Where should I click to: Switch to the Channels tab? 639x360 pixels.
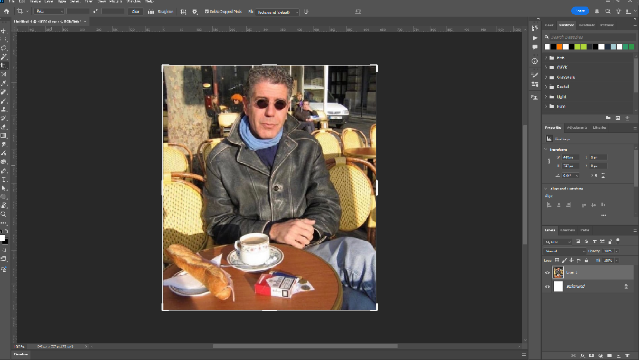click(x=567, y=230)
